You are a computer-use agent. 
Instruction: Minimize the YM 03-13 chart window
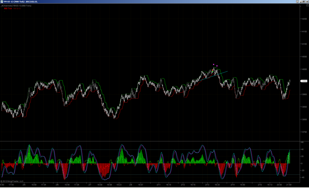coord(301,2)
